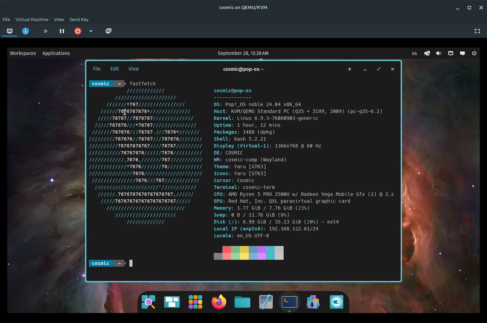Screen dimensions: 487x323
Task: Open the notifications applet icon
Action: [x=462, y=53]
